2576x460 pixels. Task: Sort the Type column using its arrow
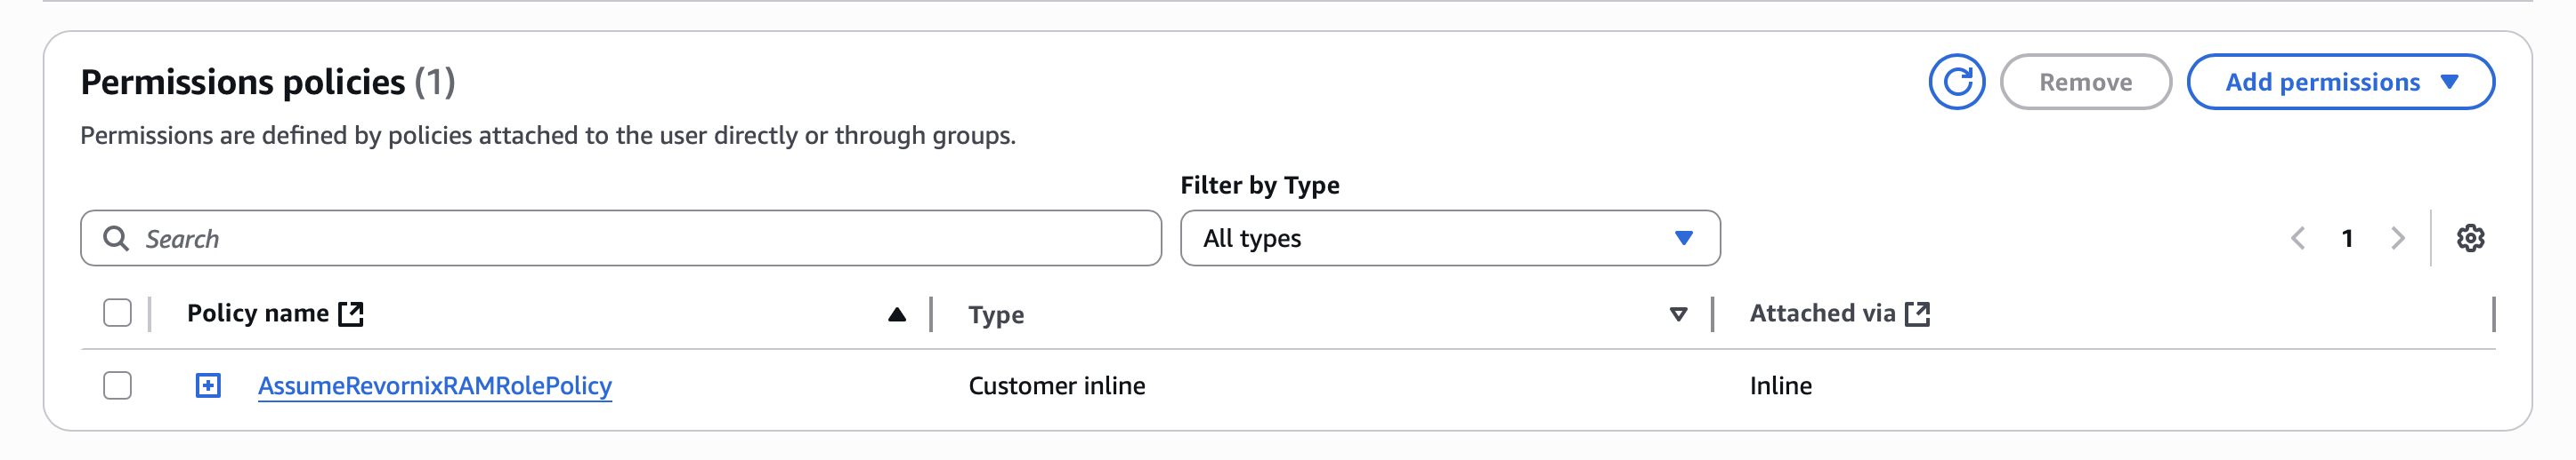(x=1678, y=315)
